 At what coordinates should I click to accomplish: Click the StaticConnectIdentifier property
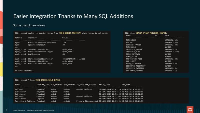[40, 59]
